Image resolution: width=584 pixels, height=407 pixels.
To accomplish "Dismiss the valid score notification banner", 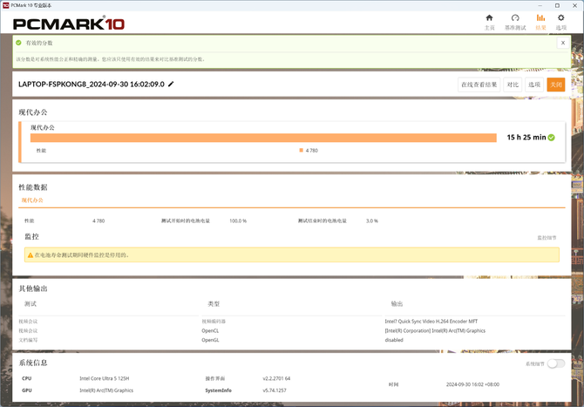I will [563, 43].
